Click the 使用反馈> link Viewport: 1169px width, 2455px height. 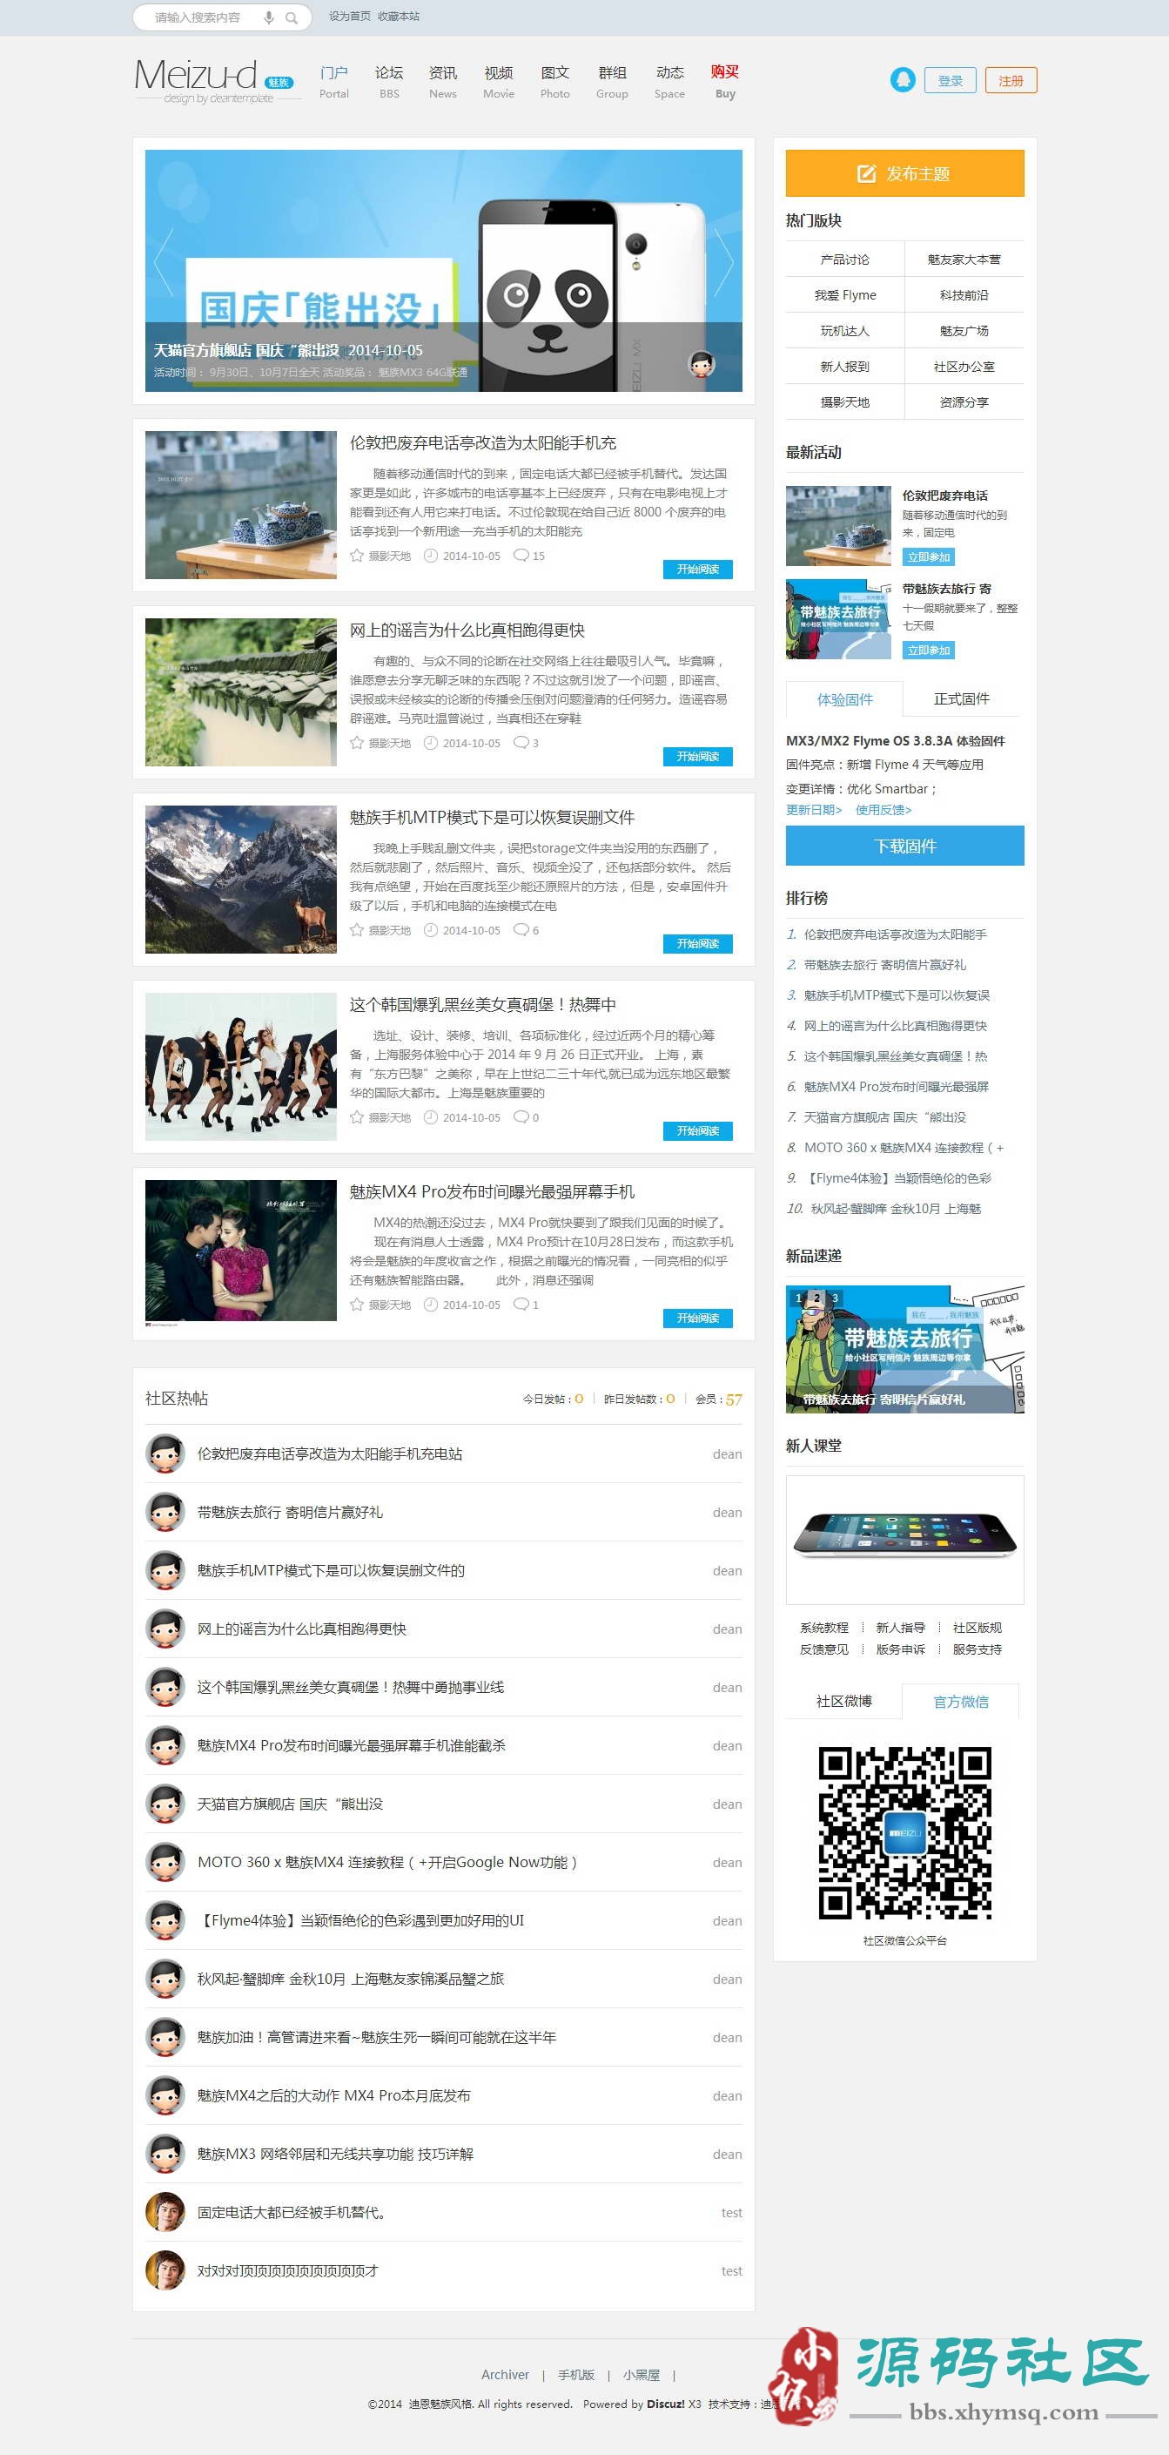[883, 810]
